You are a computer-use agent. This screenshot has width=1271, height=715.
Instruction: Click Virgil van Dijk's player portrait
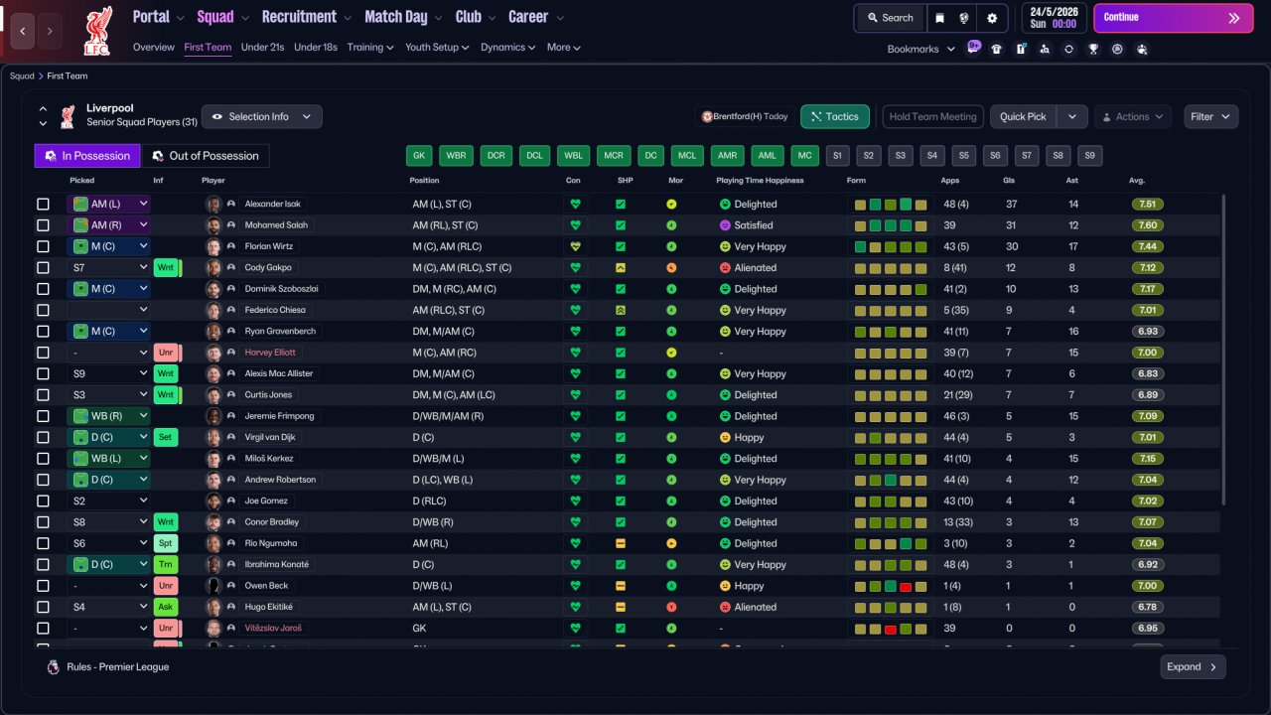tap(212, 437)
